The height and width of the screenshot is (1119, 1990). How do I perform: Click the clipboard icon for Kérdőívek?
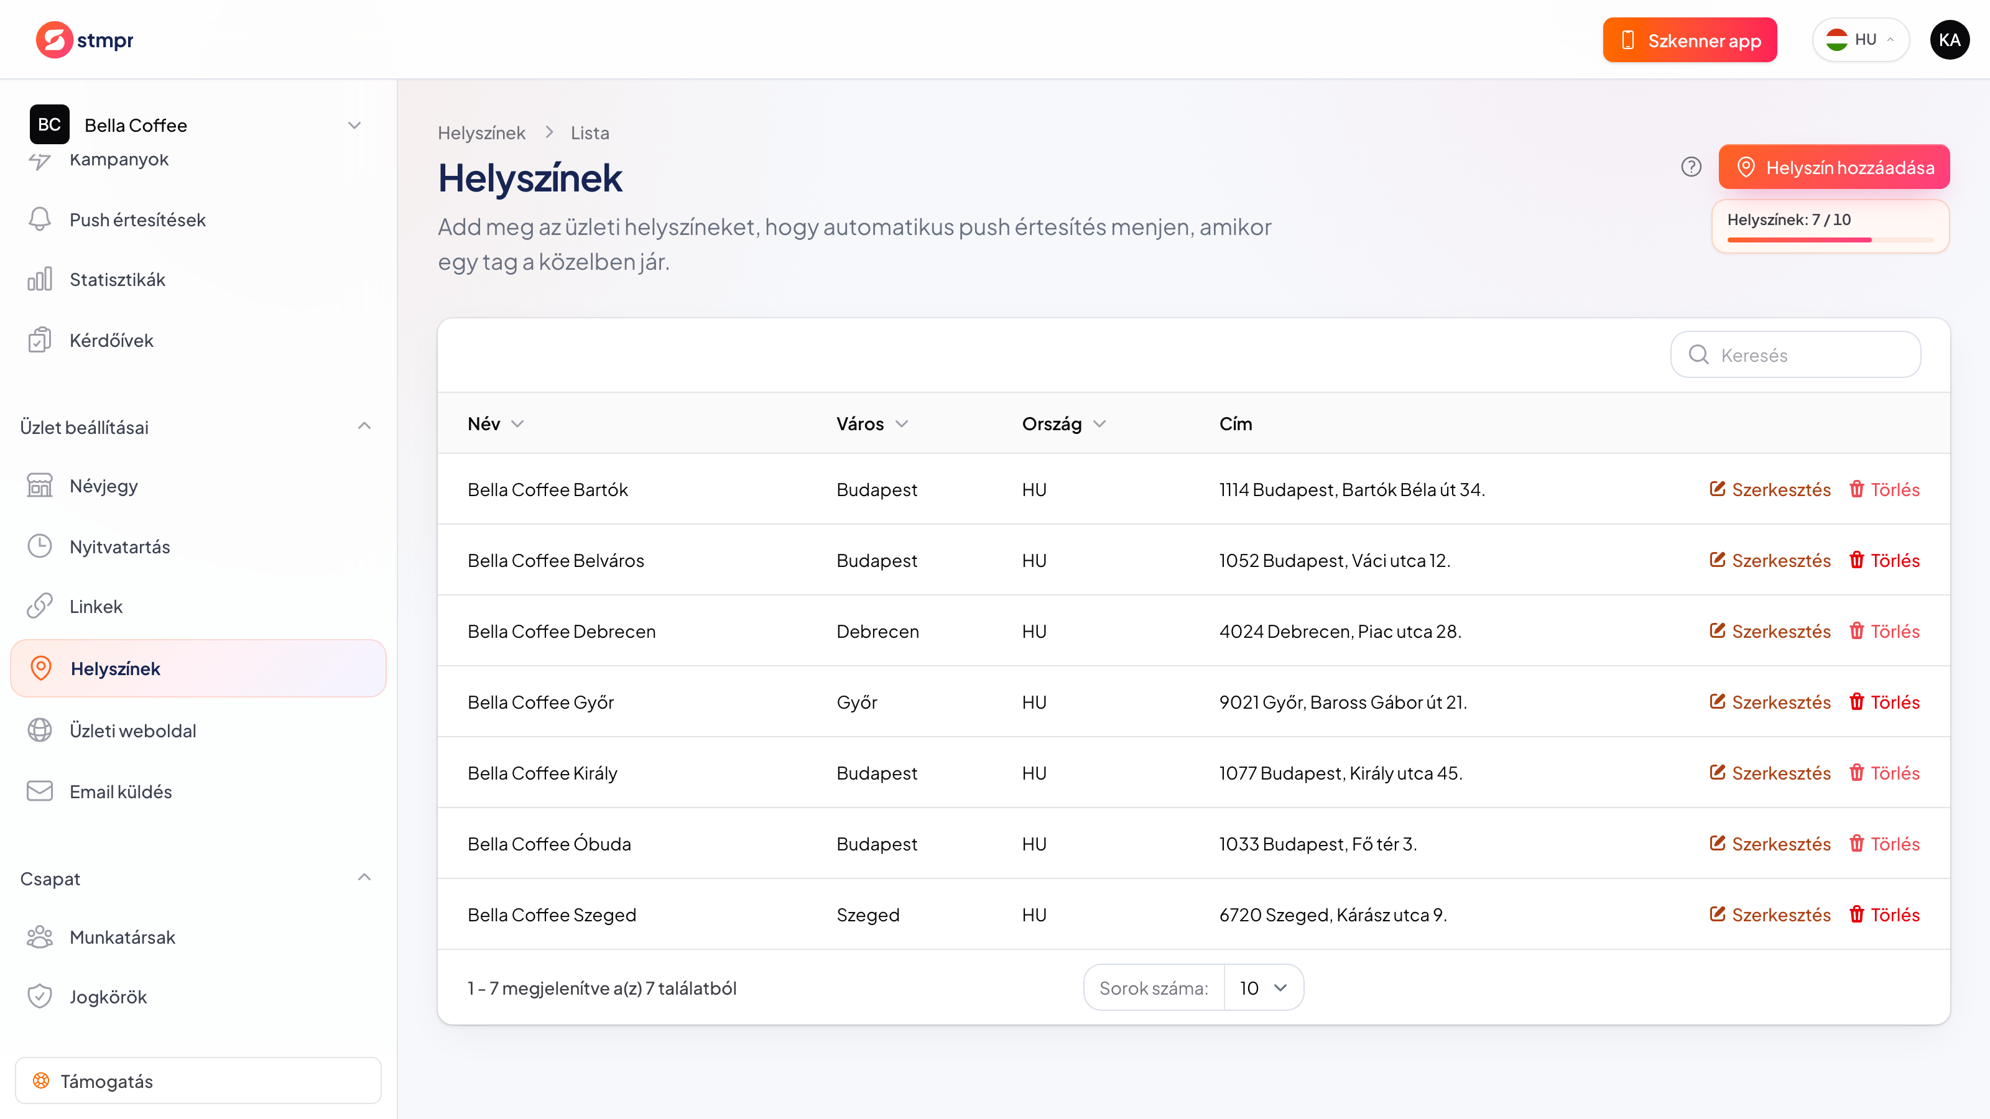[39, 340]
